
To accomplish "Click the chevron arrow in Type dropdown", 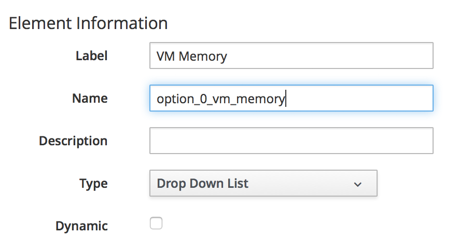I will (x=357, y=184).
